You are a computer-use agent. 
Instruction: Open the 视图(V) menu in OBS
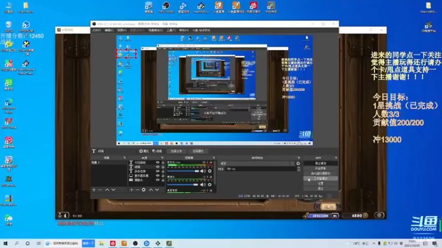pyautogui.click(x=122, y=30)
